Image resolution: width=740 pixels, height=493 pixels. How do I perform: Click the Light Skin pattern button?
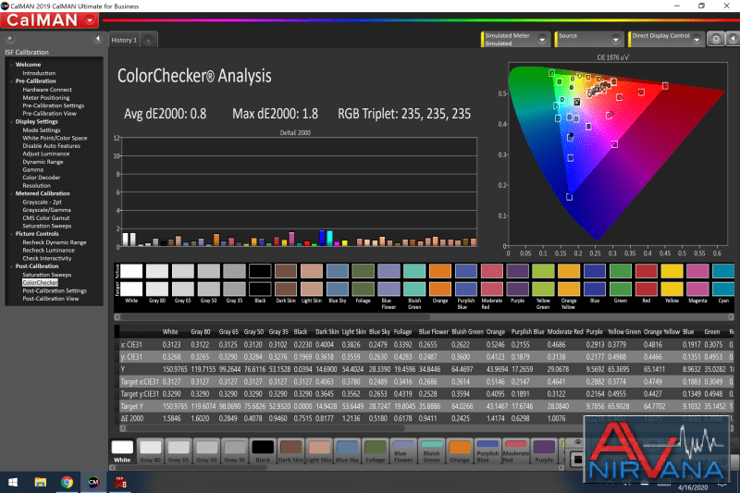(x=319, y=451)
